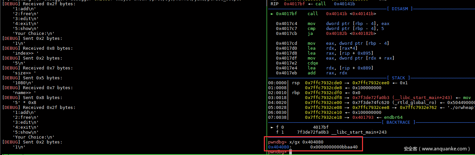Viewport: 475px width, 155px height.
Task: Click the 'size>> ' prompt text
Action: click(24, 73)
